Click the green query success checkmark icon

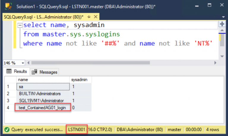click(7, 129)
